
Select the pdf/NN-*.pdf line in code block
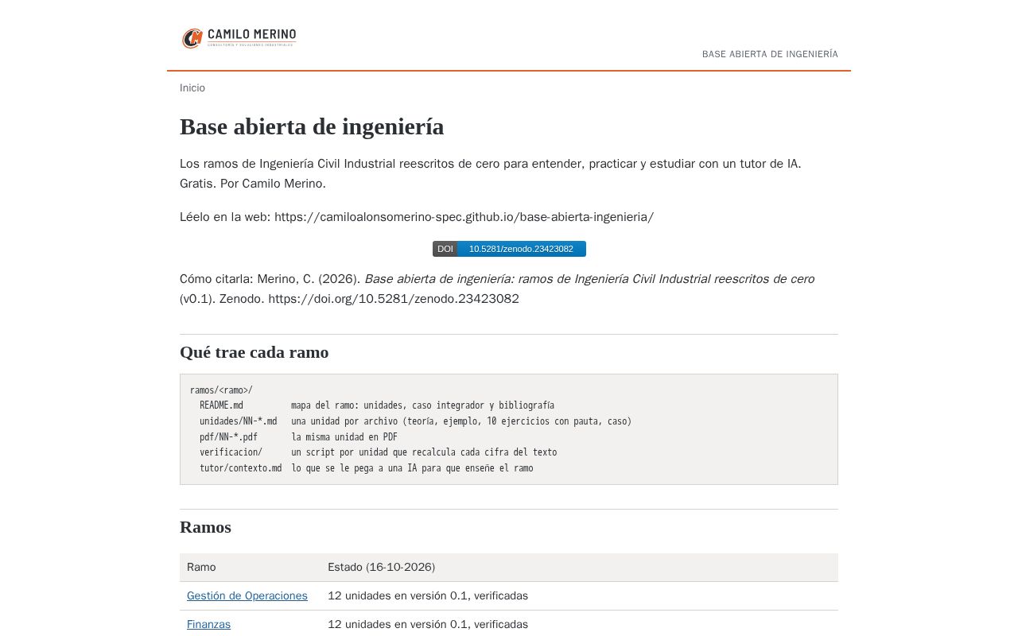click(298, 437)
